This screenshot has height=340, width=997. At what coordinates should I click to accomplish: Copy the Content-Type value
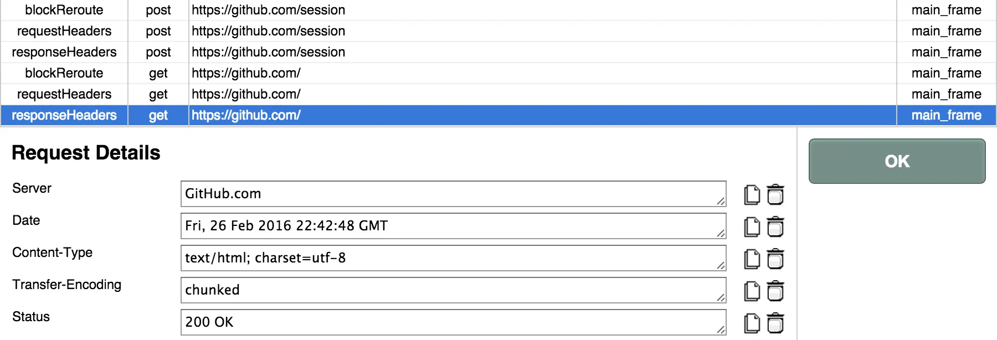click(752, 259)
